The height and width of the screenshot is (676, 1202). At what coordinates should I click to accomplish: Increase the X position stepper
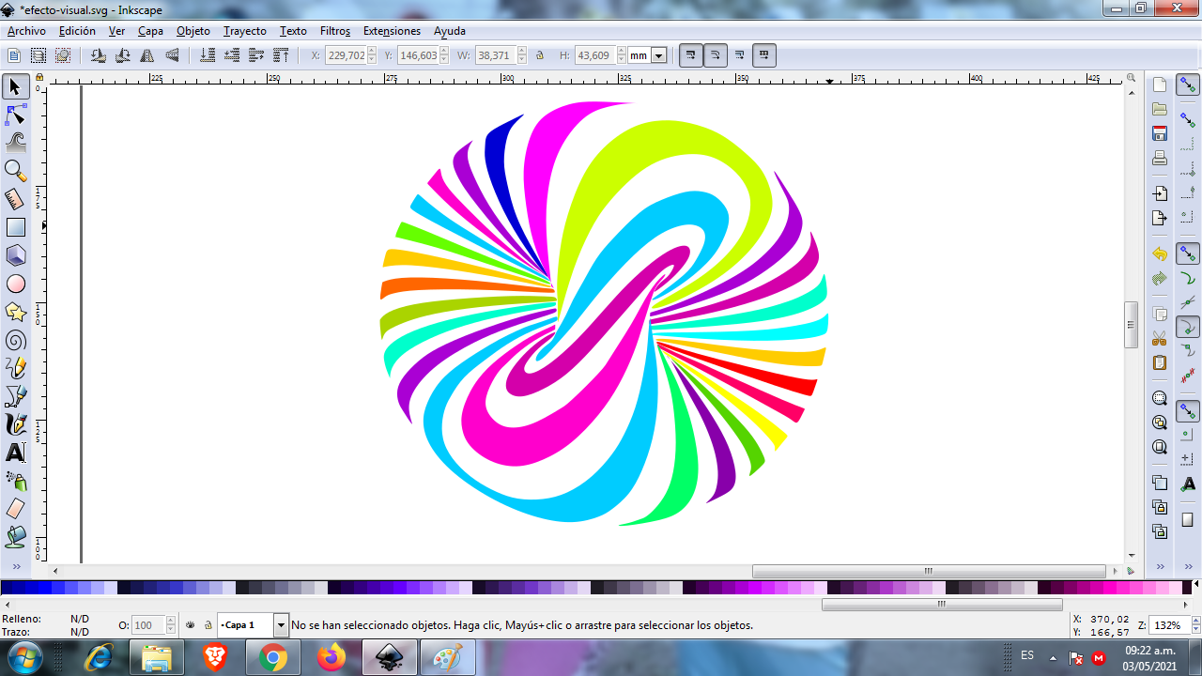(372, 52)
